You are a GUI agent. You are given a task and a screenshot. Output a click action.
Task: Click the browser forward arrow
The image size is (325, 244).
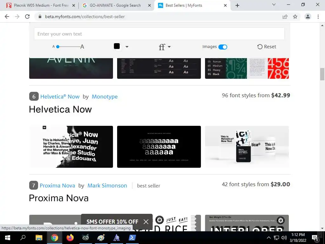[17, 17]
